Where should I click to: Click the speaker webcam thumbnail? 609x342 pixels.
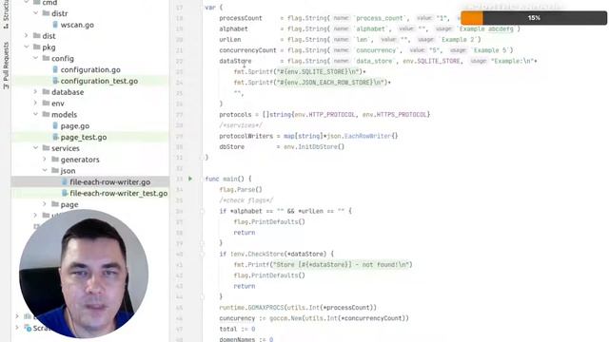click(x=84, y=274)
